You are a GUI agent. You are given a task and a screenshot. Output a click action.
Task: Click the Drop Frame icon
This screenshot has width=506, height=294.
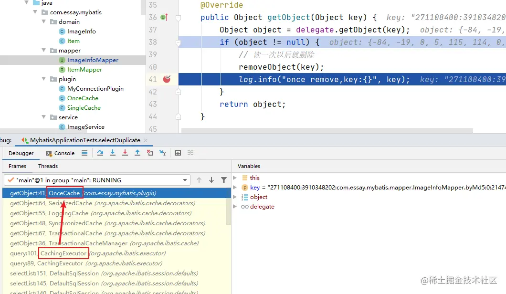(x=150, y=153)
